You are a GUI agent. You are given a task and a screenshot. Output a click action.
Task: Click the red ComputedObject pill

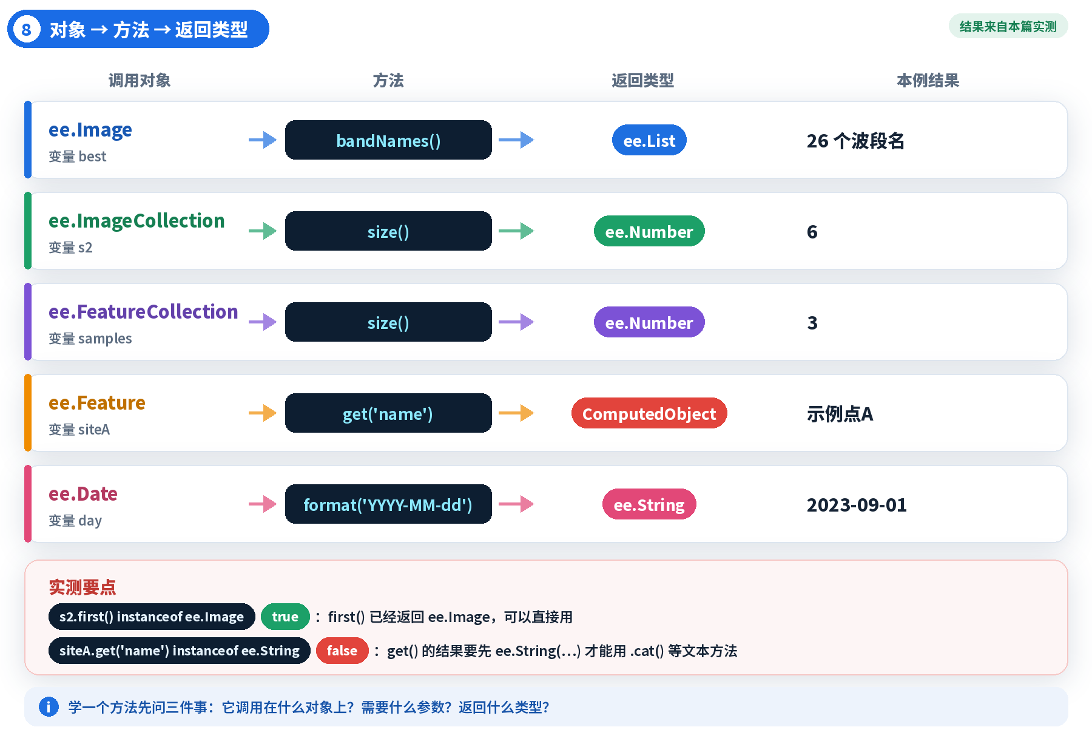649,413
